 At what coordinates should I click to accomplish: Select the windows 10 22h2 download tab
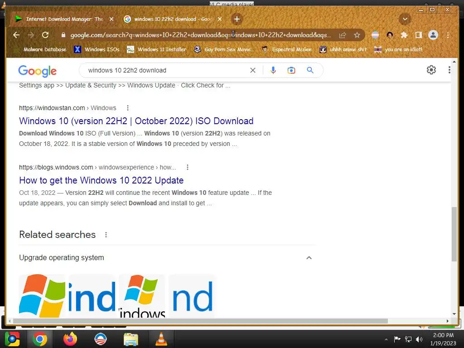173,19
